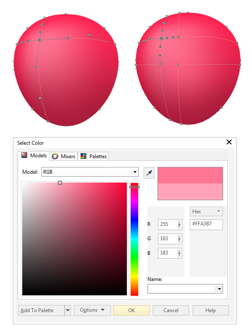The width and height of the screenshot is (252, 334).
Task: Click the B value field 183
Action: pos(167,253)
